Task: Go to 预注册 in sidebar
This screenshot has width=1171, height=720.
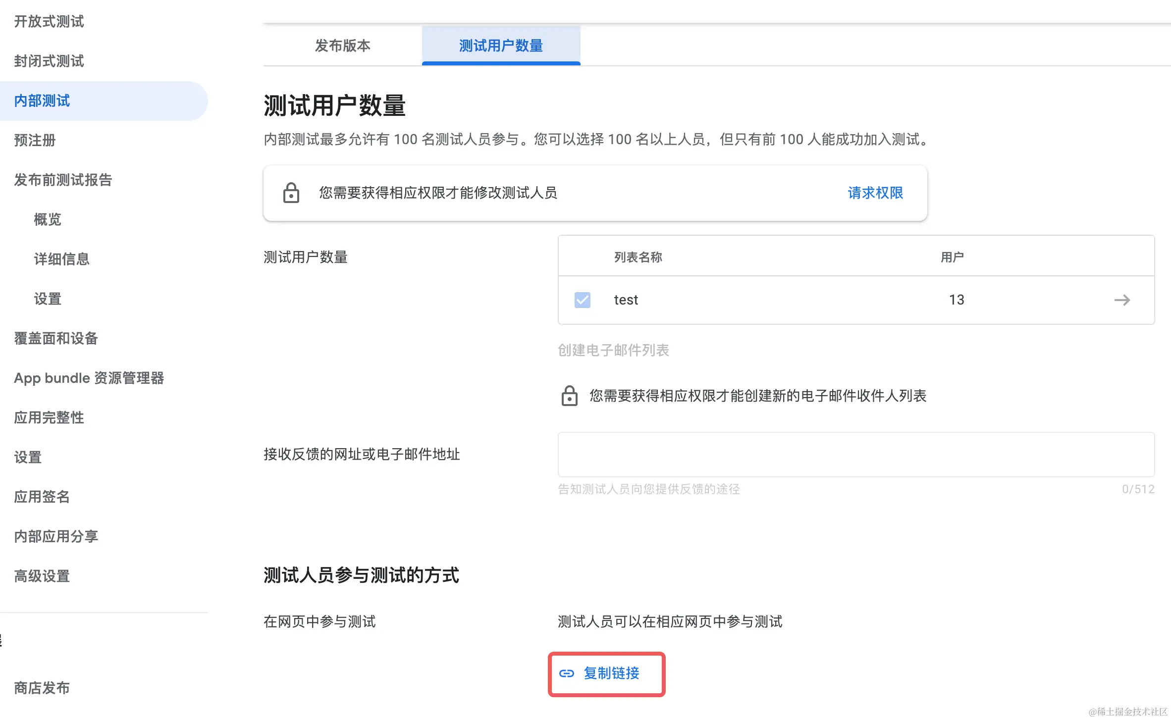Action: [35, 140]
